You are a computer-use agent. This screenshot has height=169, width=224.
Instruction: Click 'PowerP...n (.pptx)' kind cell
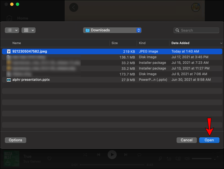[153, 80]
